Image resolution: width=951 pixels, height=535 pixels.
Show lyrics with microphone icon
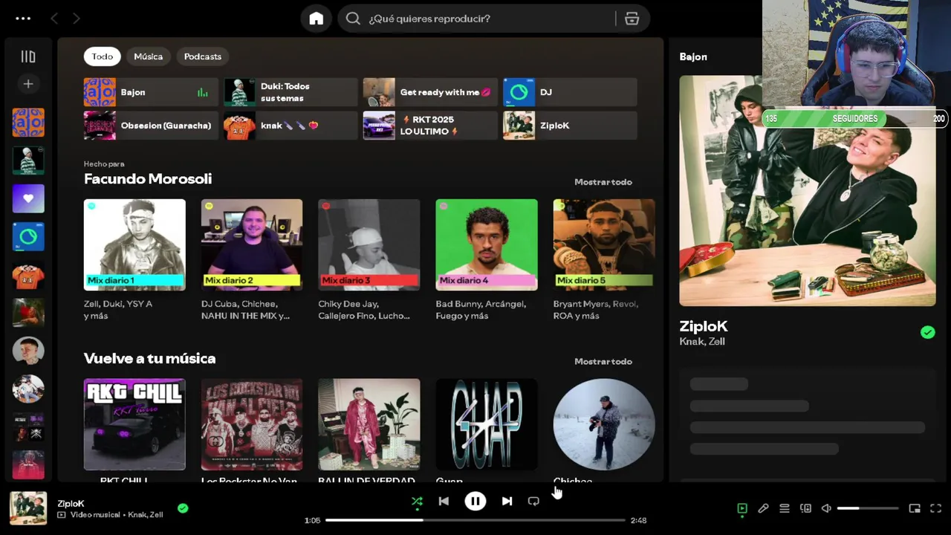tap(763, 508)
